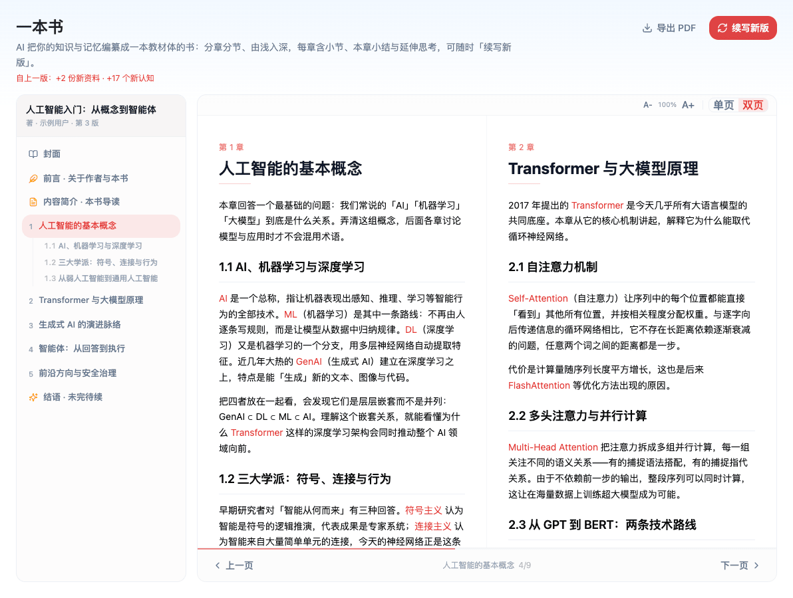
Task: Click the author line 著 · 示例用户 · 第 3 版
Action: [x=63, y=123]
